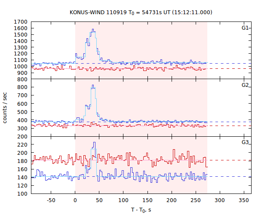Screen dimensions: 258x215
Task: Click the 1000 y-axis tick label
Action: [21, 67]
